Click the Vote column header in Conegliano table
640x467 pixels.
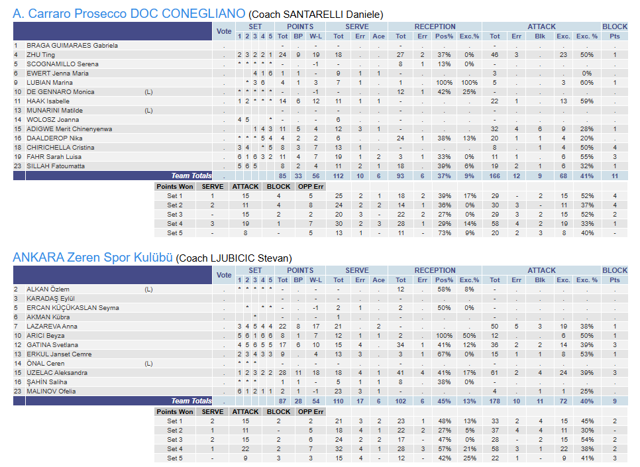tap(224, 31)
